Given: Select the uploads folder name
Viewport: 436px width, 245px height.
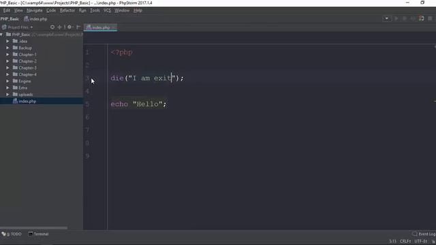Looking at the screenshot, I should [x=26, y=95].
